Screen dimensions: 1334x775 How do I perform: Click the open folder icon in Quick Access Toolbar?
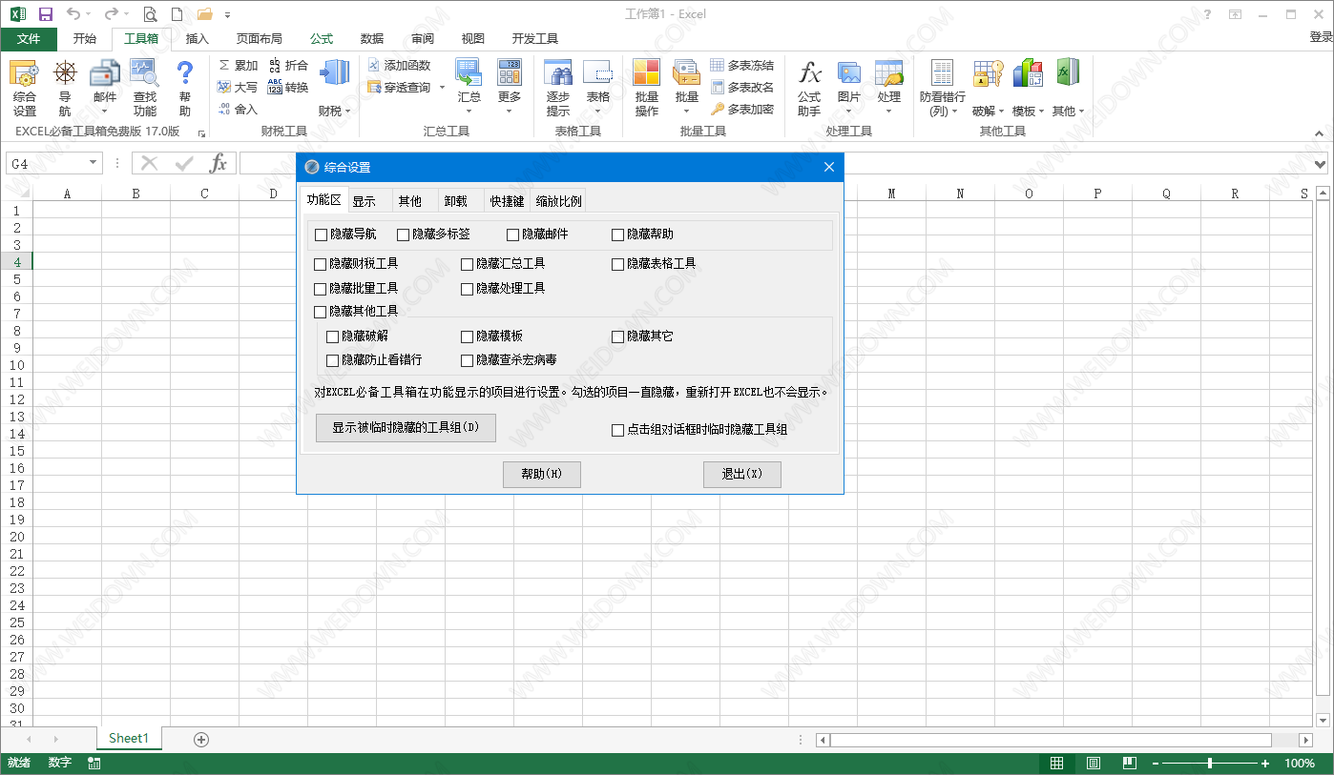[x=204, y=14]
